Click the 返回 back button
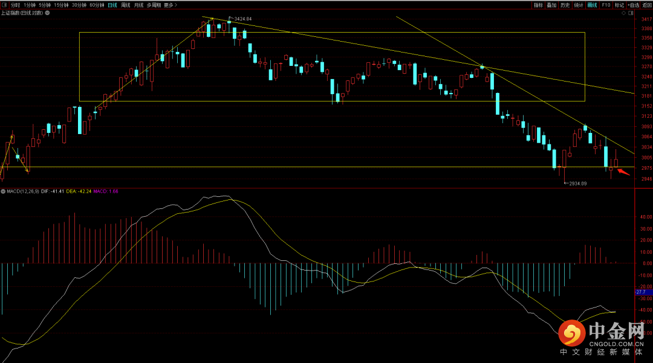The height and width of the screenshot is (363, 653). (646, 5)
